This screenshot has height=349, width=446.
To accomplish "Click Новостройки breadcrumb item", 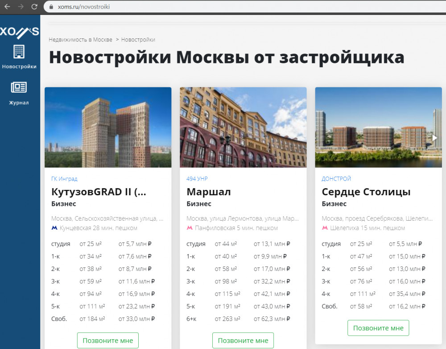I will click(138, 40).
